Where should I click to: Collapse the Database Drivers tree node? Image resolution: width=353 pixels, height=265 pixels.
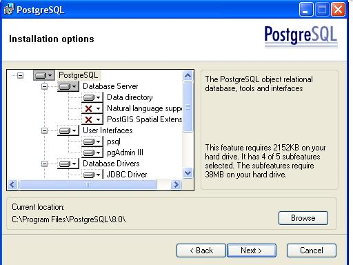pyautogui.click(x=44, y=164)
